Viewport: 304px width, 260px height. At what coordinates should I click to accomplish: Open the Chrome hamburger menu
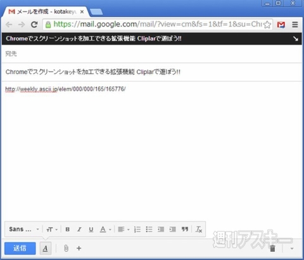click(295, 25)
